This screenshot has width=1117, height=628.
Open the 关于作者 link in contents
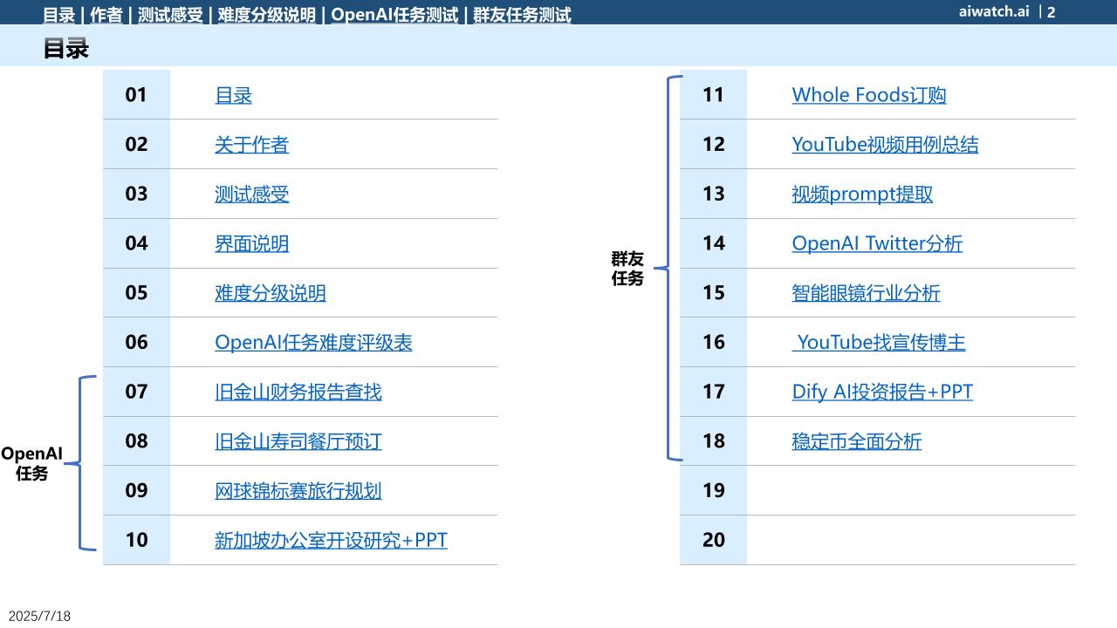(251, 145)
